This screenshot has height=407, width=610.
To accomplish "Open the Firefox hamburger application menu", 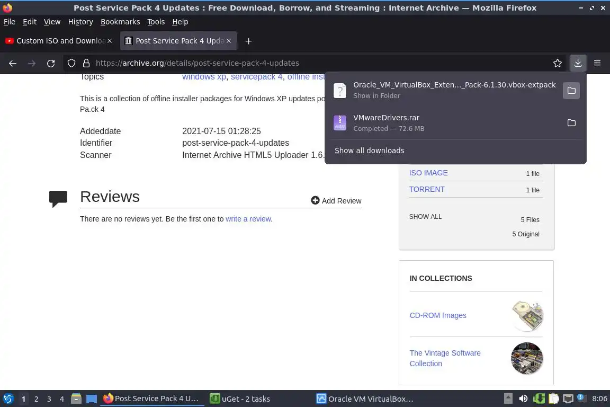I will pyautogui.click(x=597, y=63).
